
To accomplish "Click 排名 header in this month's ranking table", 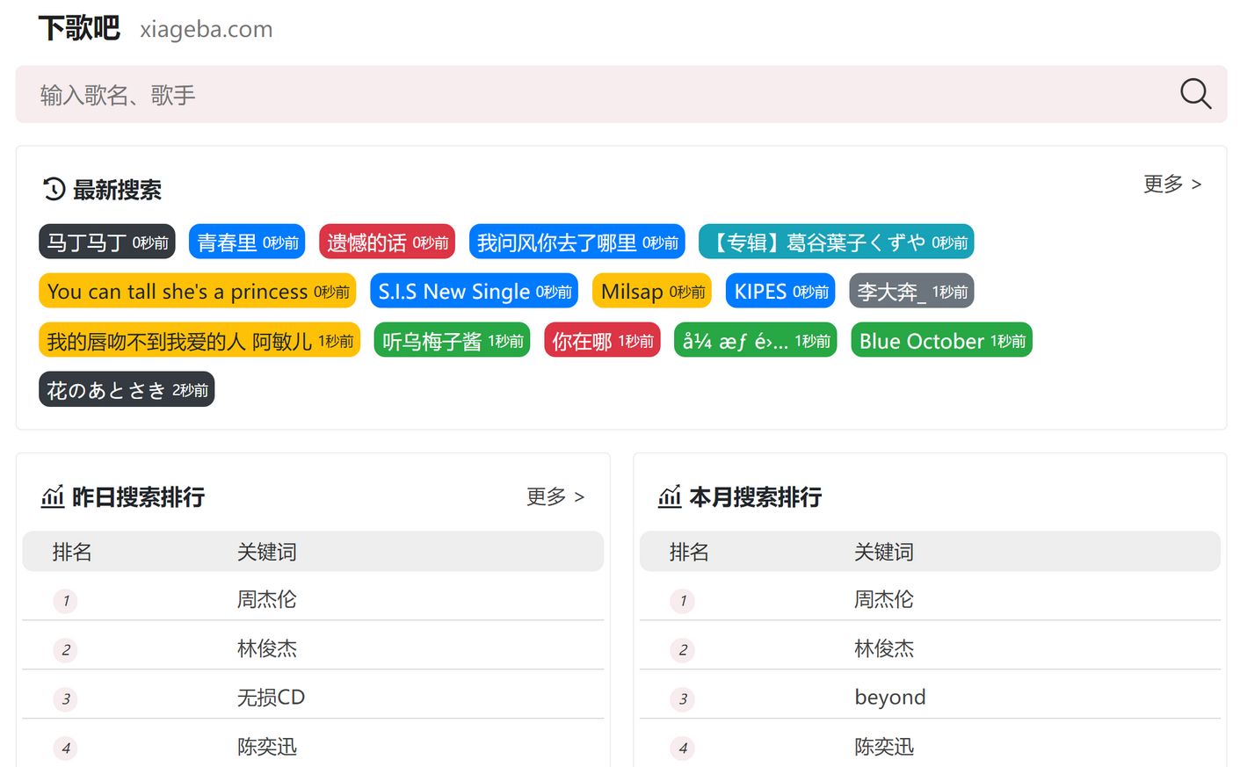I will [x=688, y=552].
